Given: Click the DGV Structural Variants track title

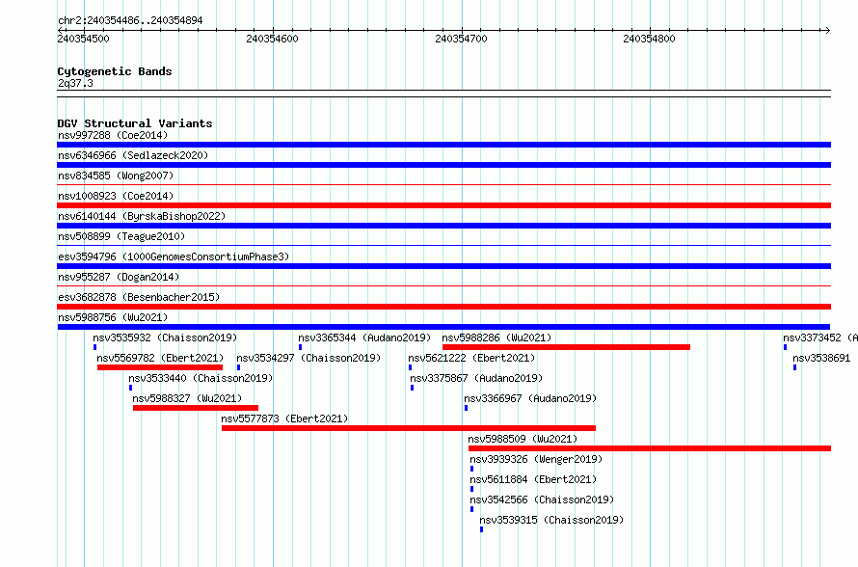Looking at the screenshot, I should (135, 123).
